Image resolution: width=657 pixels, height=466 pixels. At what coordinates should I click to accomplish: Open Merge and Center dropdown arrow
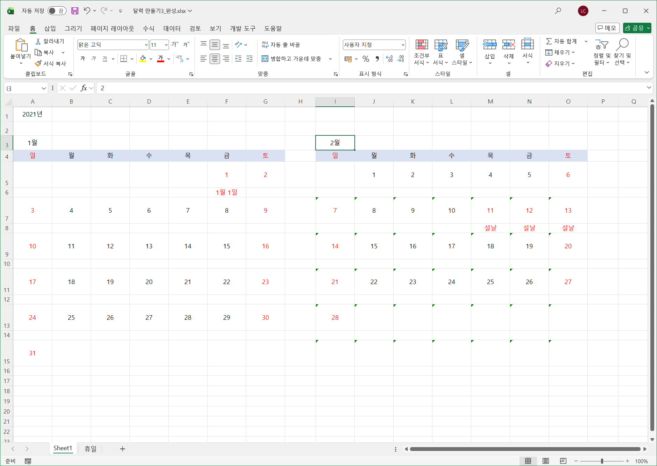[x=330, y=59]
